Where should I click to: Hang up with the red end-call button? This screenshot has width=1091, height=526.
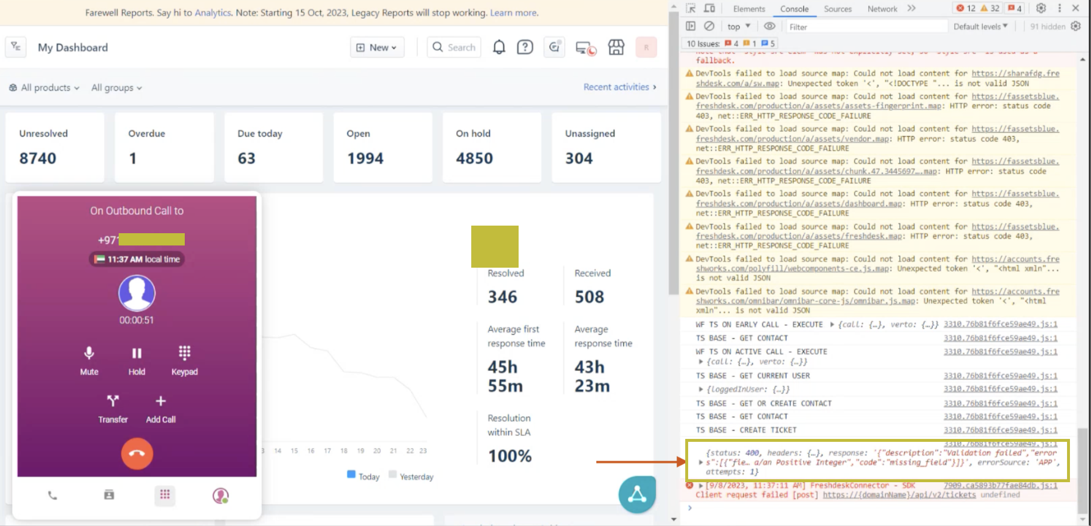[x=137, y=454]
